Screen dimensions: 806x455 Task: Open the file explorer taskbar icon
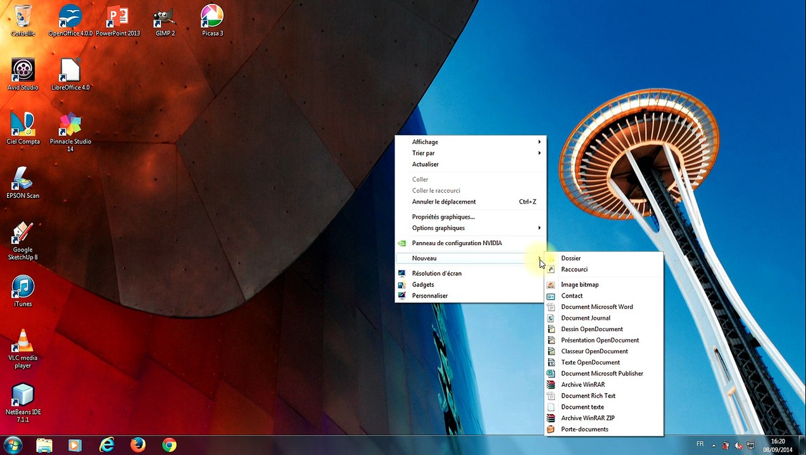44,445
